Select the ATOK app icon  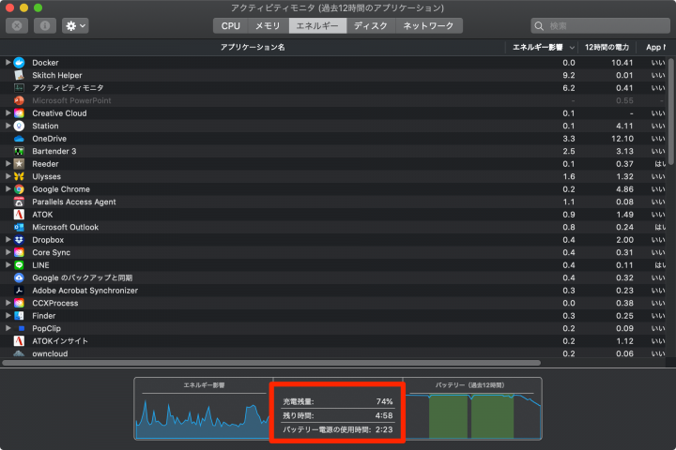click(19, 215)
